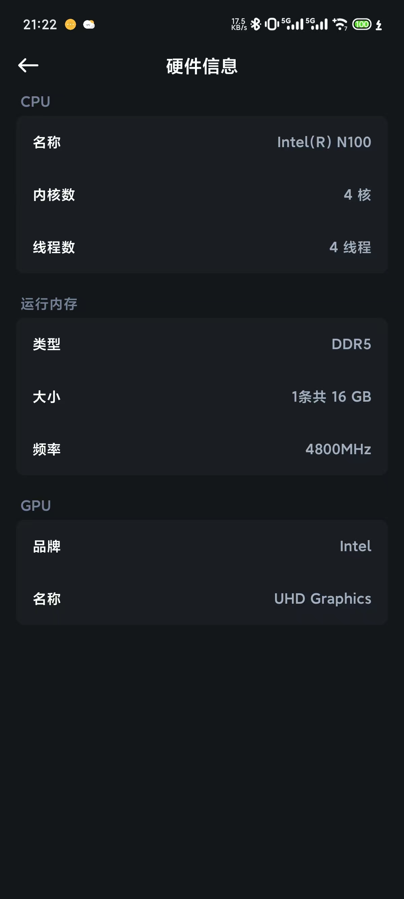The image size is (404, 899).
Task: Tap the orange chat notification icon
Action: click(x=70, y=25)
